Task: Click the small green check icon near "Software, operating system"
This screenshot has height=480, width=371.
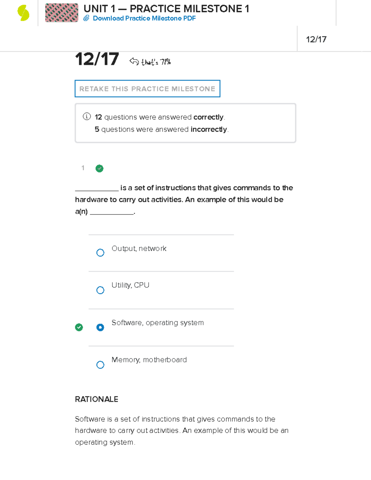Action: (x=79, y=327)
